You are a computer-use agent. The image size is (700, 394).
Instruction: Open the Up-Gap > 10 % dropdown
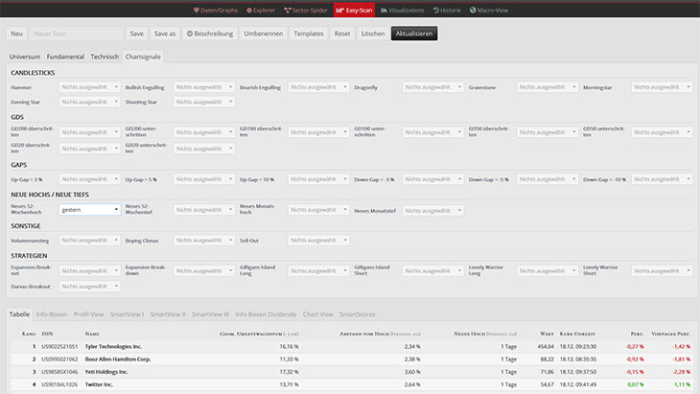318,179
